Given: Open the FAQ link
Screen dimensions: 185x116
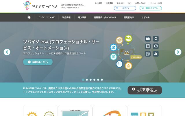Looking at the screenshot, I should tap(129, 3).
